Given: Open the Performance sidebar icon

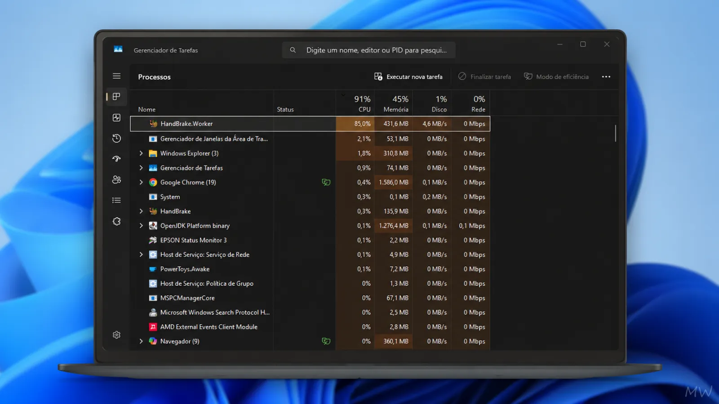Looking at the screenshot, I should 116,118.
